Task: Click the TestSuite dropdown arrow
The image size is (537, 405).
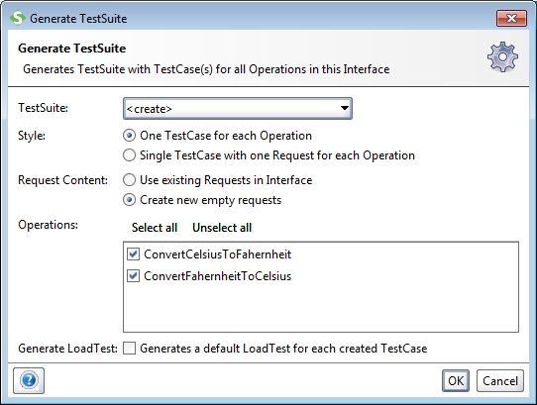Action: (345, 108)
